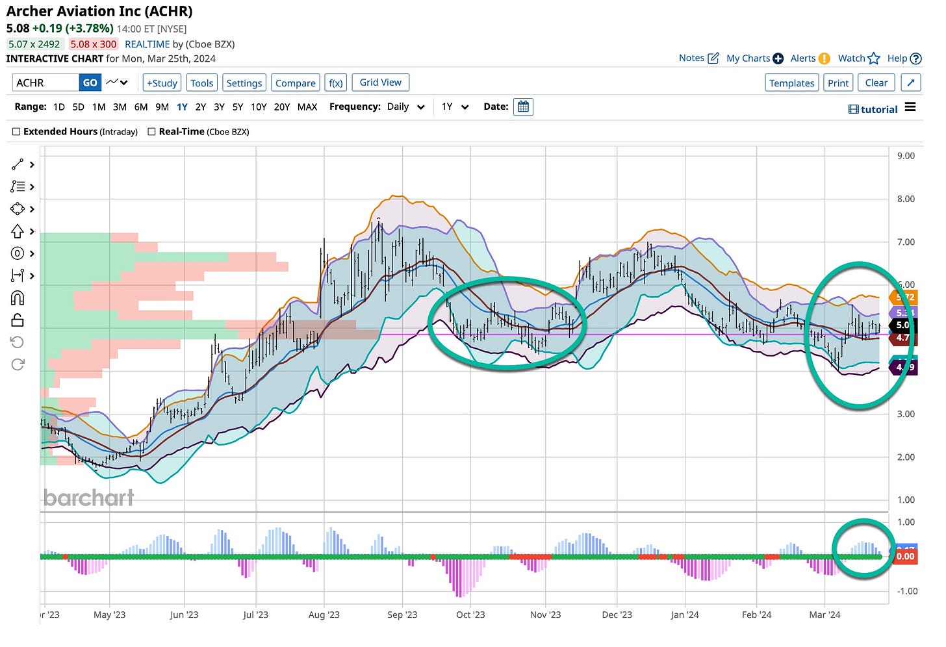Screen dimensions: 946x647
Task: Expand trend line tool options arrow
Action: click(x=32, y=165)
